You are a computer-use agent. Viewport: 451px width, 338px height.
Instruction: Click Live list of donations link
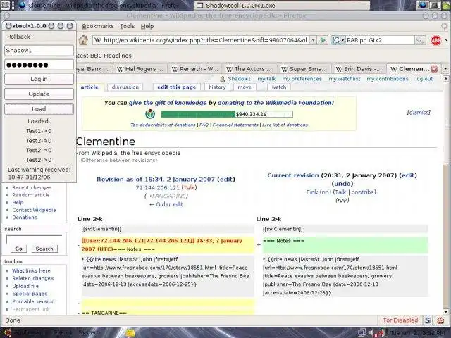pos(285,125)
